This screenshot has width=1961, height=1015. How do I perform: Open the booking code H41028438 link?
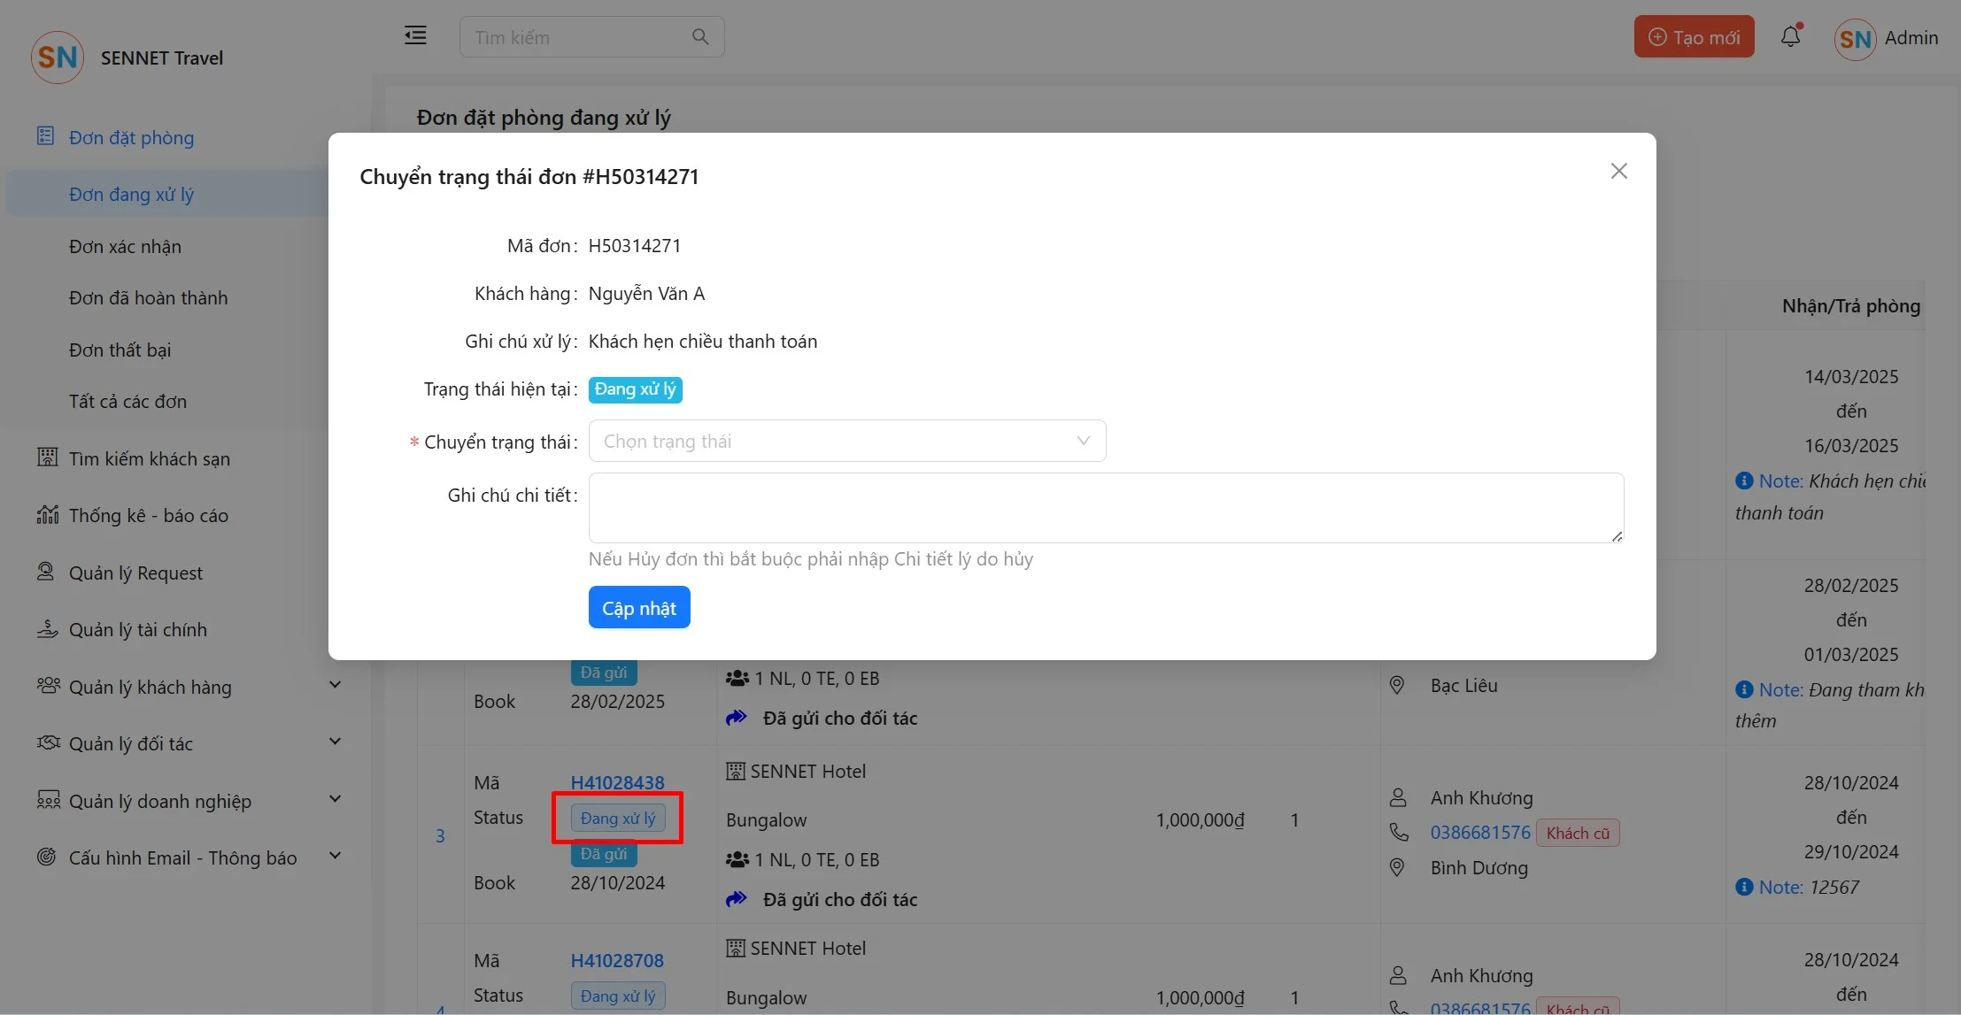(x=617, y=782)
